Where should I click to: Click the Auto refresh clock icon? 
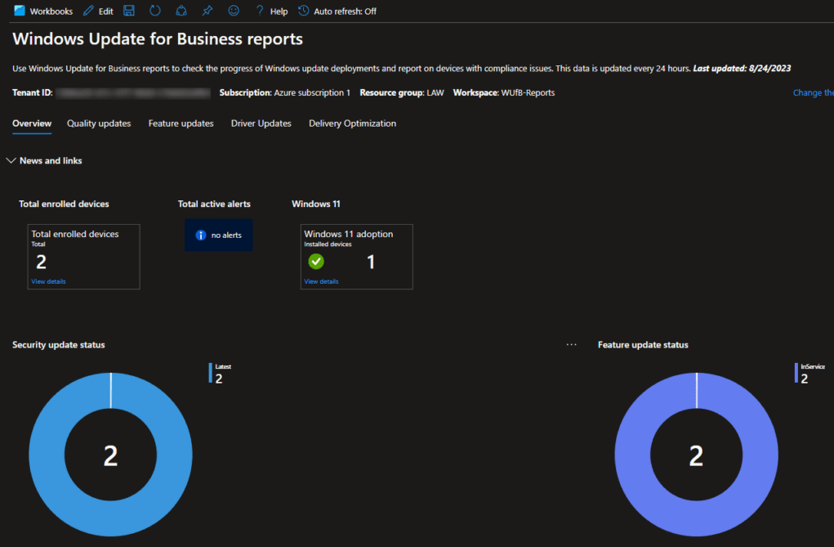(301, 11)
